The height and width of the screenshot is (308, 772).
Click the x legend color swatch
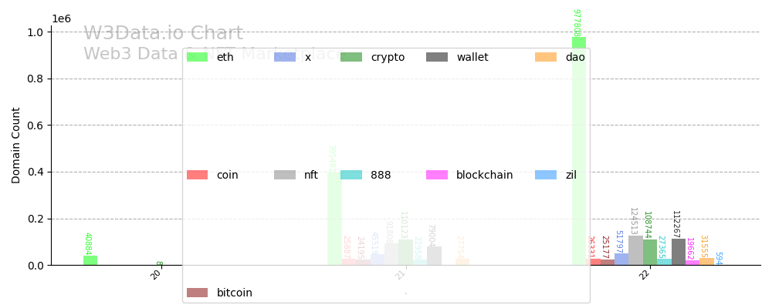pos(285,57)
